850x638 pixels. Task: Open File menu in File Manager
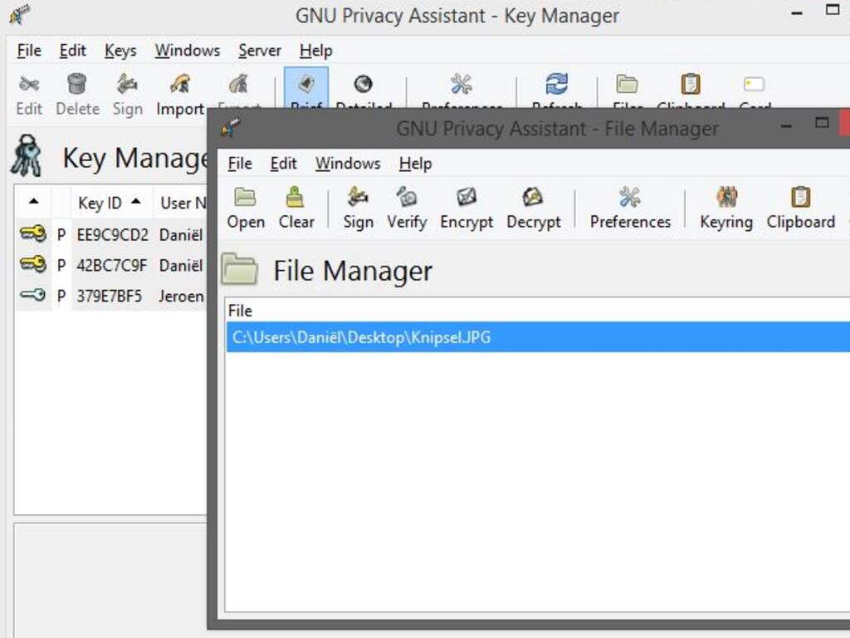click(240, 164)
